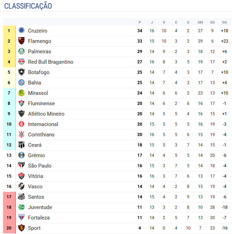Image resolution: width=232 pixels, height=234 pixels.
Task: Click the São Paulo crest icon
Action: tap(21, 165)
